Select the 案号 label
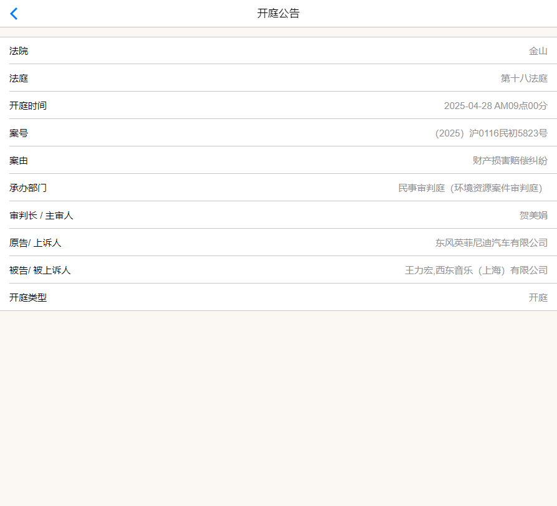Screen dimensions: 557x506 point(19,133)
